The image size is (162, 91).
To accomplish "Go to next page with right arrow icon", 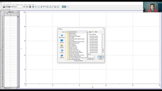I will (x=24, y=7).
